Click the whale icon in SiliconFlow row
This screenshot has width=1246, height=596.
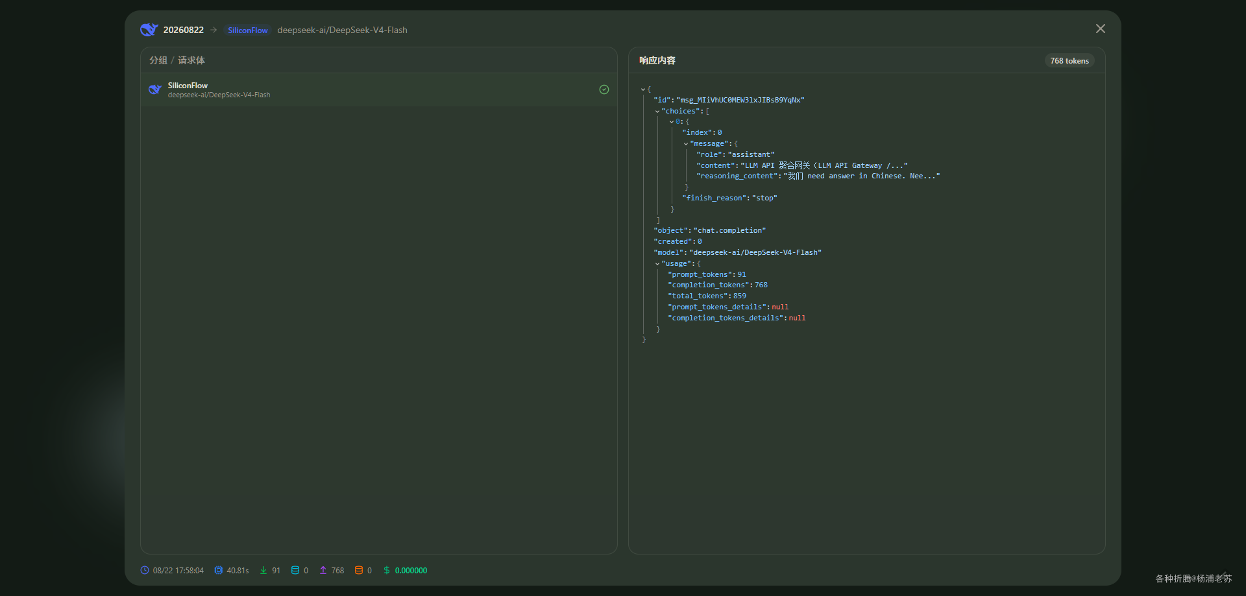coord(155,89)
